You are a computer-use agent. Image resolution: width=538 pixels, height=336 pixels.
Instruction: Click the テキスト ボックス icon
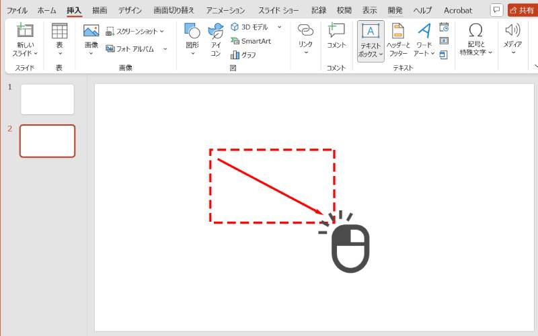click(371, 31)
